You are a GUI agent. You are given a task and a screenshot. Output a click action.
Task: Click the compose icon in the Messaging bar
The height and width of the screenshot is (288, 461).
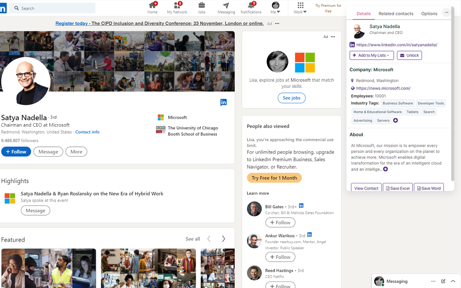pyautogui.click(x=444, y=281)
